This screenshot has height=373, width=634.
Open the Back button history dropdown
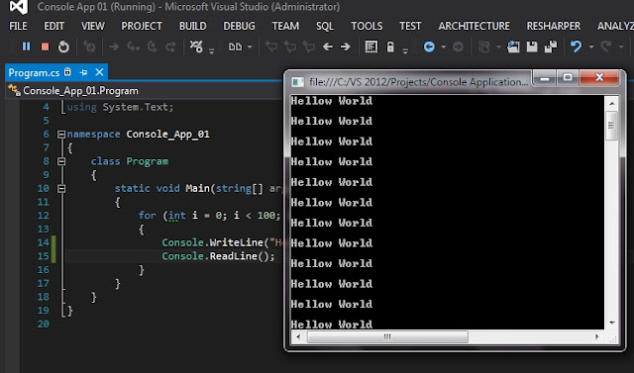[444, 47]
